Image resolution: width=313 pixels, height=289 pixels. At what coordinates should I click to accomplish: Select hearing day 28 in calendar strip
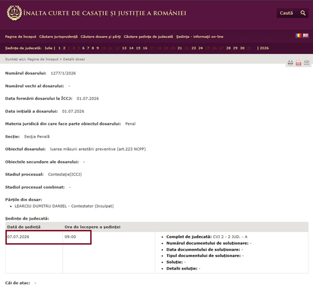pos(228,48)
